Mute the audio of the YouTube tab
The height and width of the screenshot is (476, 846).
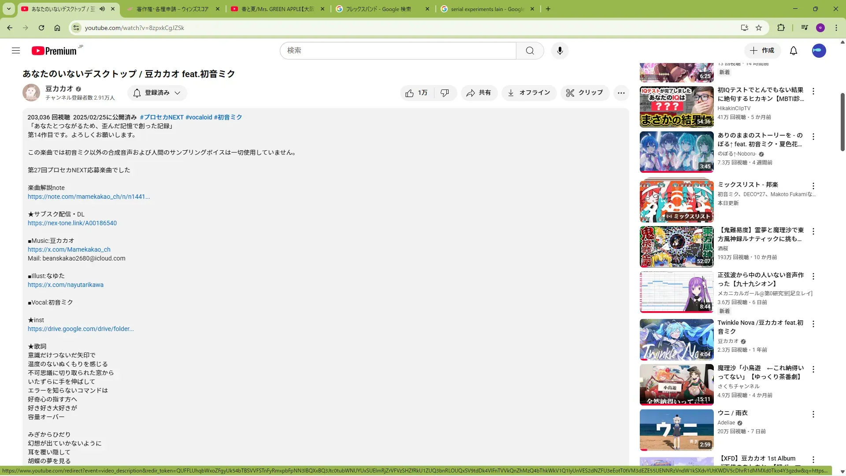pos(102,9)
